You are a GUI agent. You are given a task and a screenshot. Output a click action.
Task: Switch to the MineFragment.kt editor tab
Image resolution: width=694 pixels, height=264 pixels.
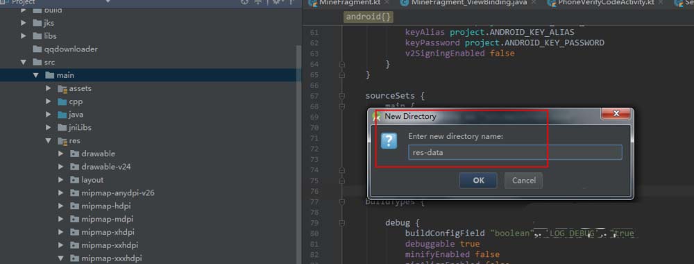click(x=350, y=3)
